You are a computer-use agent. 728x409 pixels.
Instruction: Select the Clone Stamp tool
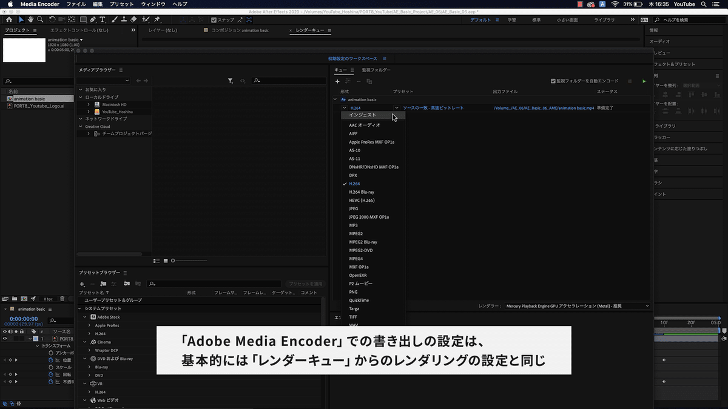click(124, 19)
